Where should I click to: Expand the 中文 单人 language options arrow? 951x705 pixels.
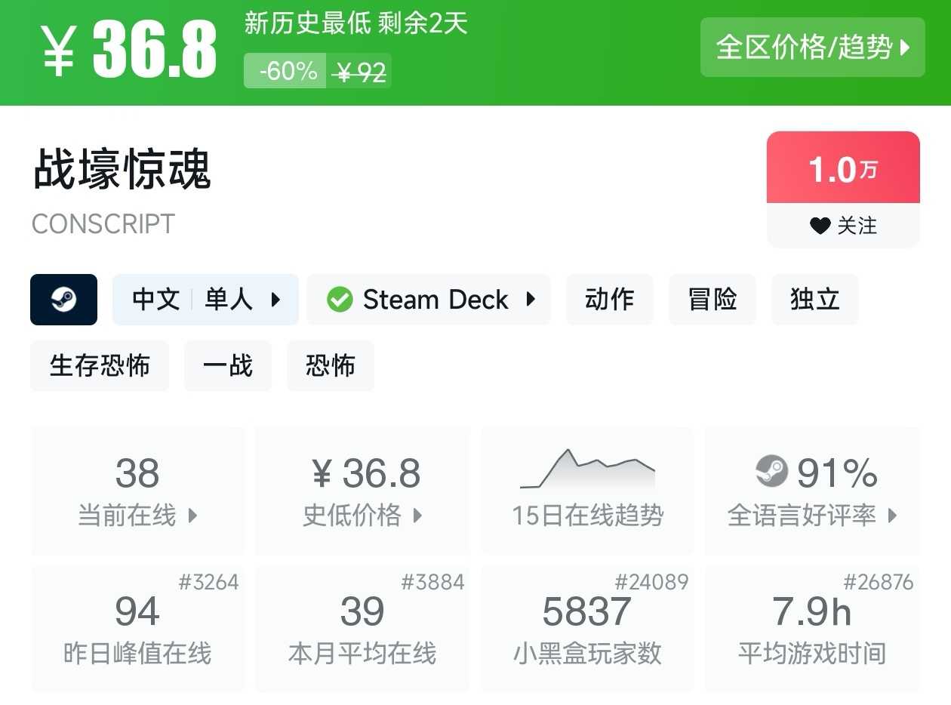pos(275,300)
